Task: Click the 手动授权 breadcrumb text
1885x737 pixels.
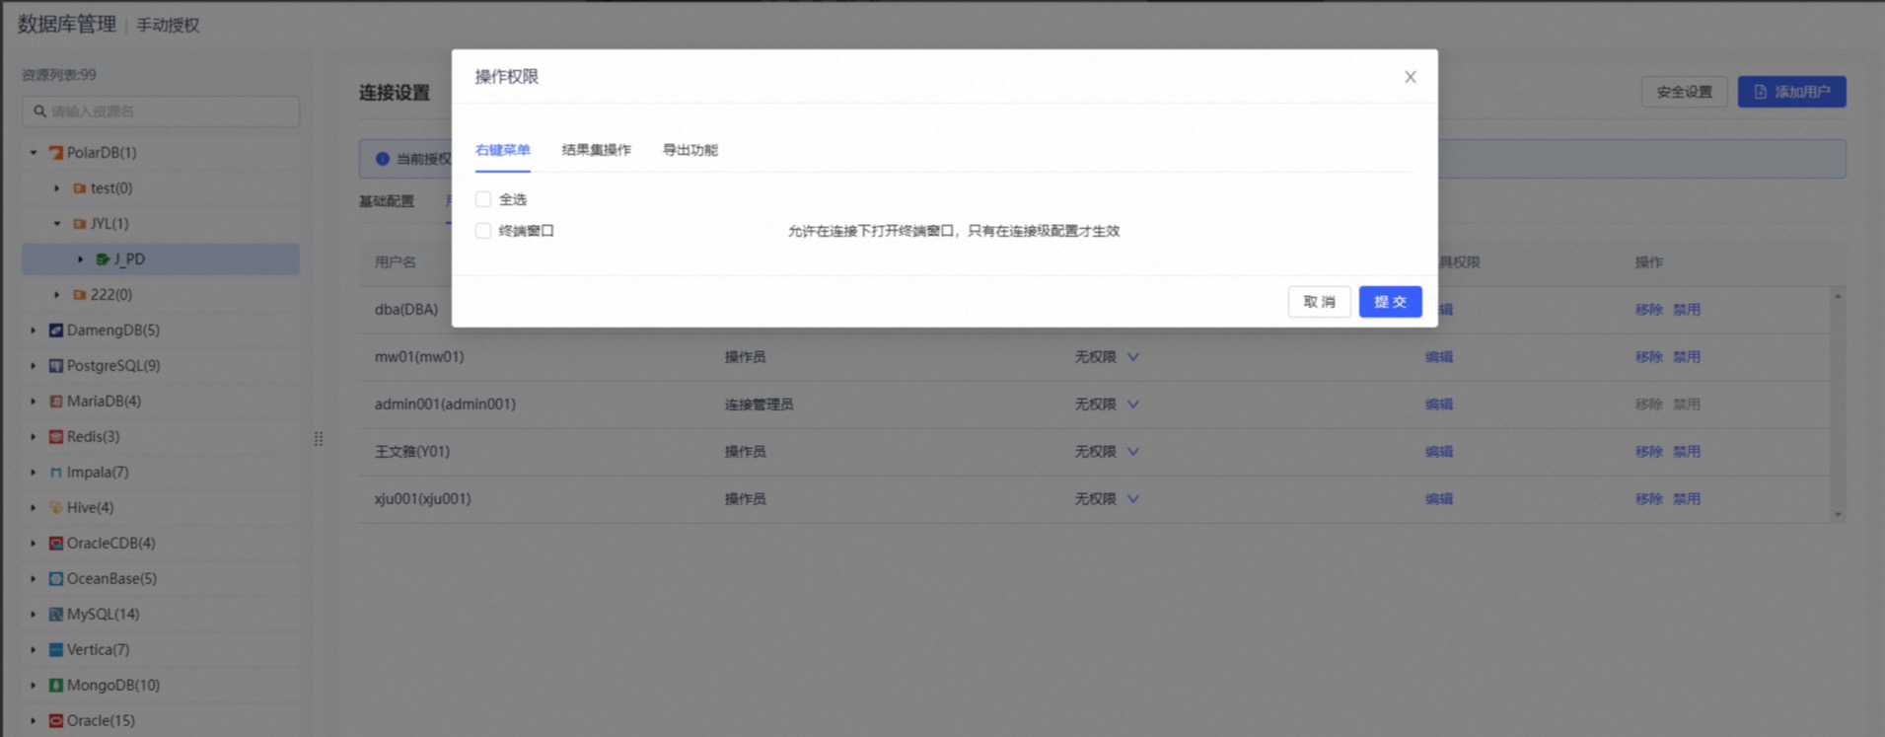Action: point(168,26)
